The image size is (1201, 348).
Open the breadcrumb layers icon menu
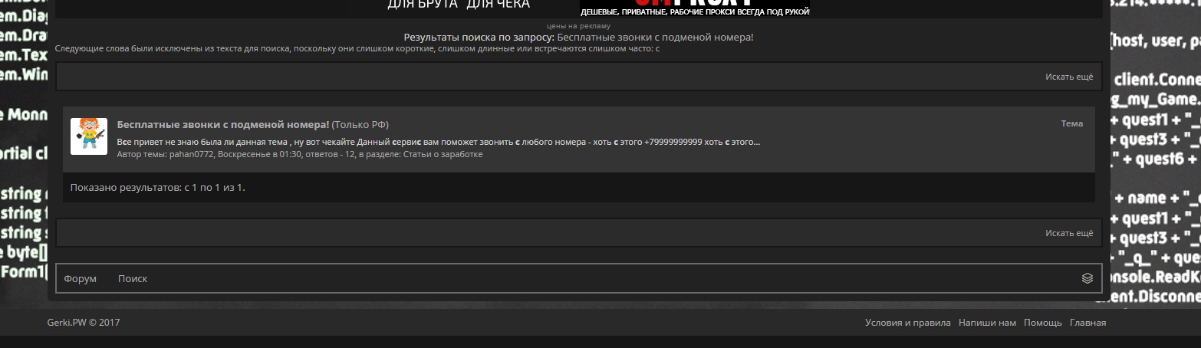coord(1087,278)
